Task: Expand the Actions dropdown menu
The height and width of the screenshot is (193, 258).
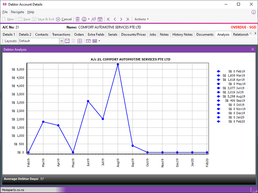Action: (141, 19)
